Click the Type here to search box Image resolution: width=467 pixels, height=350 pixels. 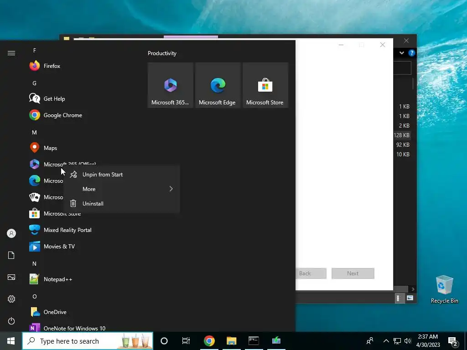pos(88,341)
